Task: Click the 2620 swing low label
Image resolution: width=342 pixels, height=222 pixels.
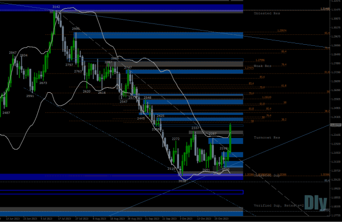Action: coord(86,92)
